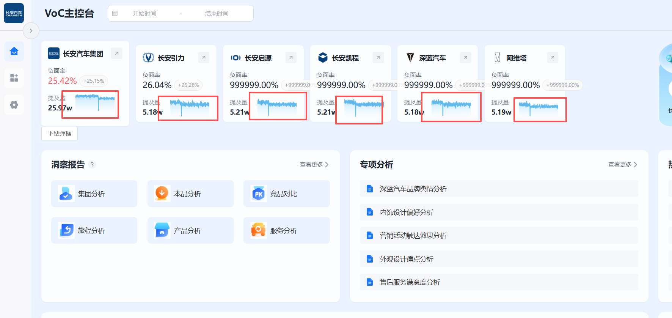
Task: Click the 5.19w mention volume
Action: (501, 112)
